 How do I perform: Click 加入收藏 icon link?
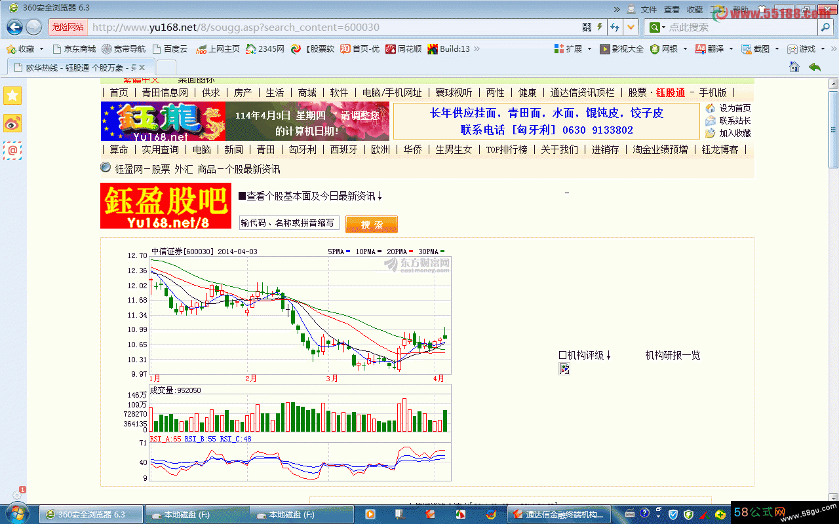tap(728, 133)
